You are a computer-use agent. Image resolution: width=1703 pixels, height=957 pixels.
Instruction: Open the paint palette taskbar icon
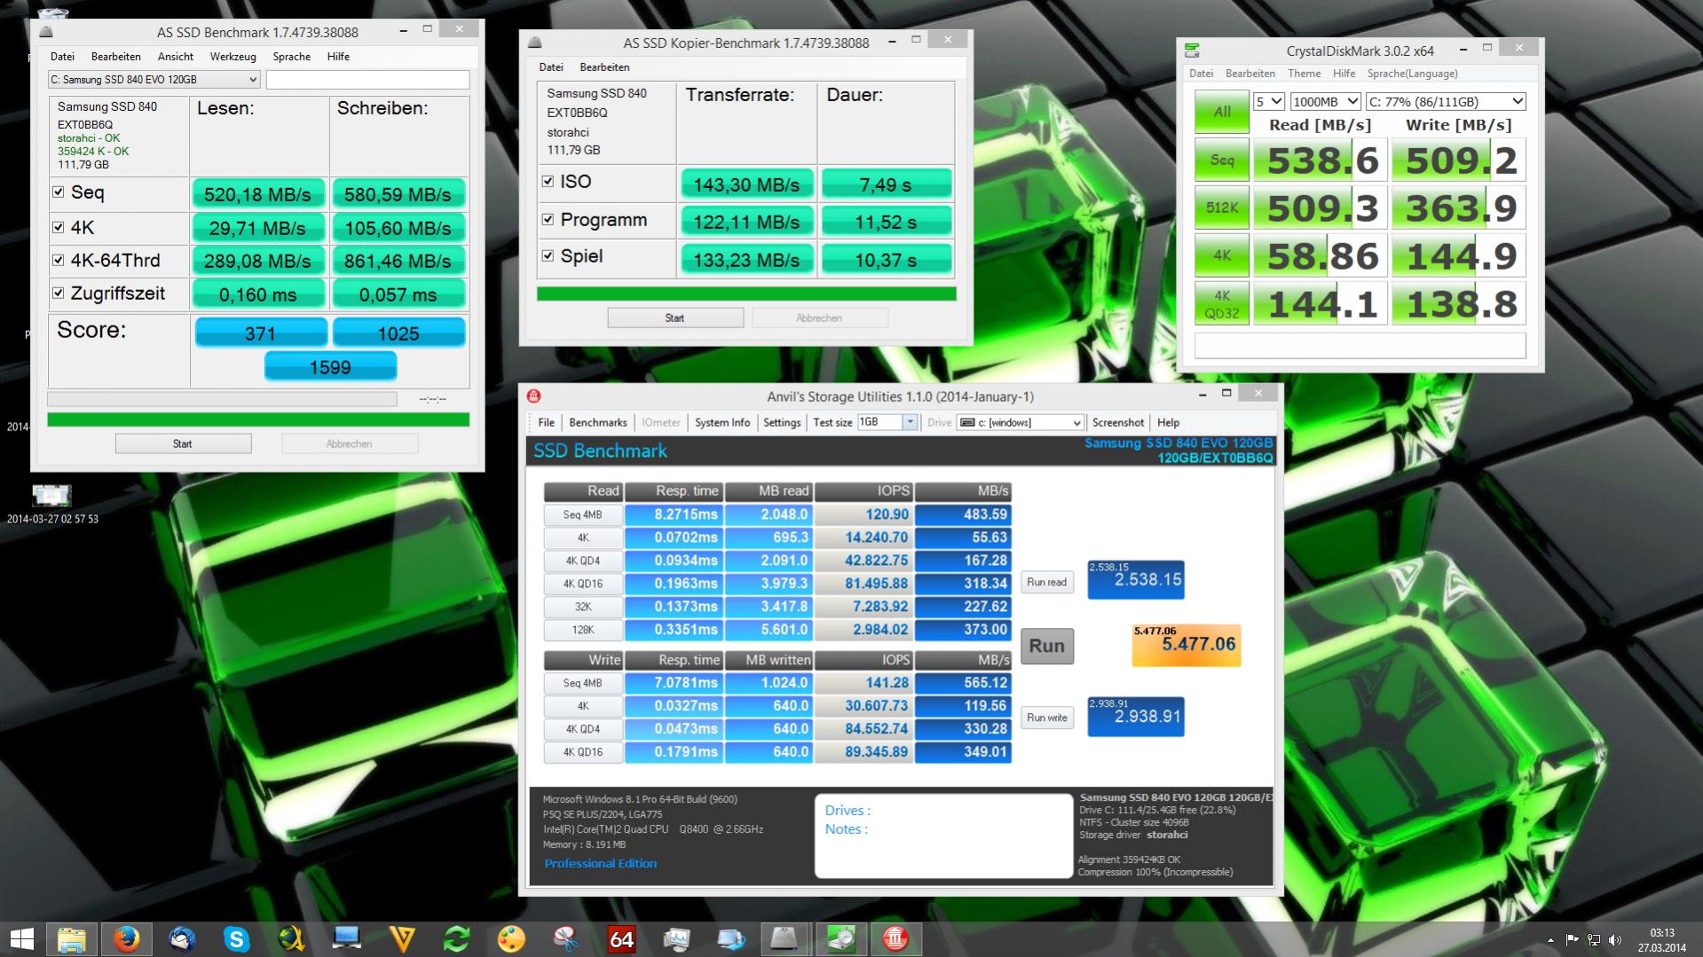pyautogui.click(x=511, y=939)
